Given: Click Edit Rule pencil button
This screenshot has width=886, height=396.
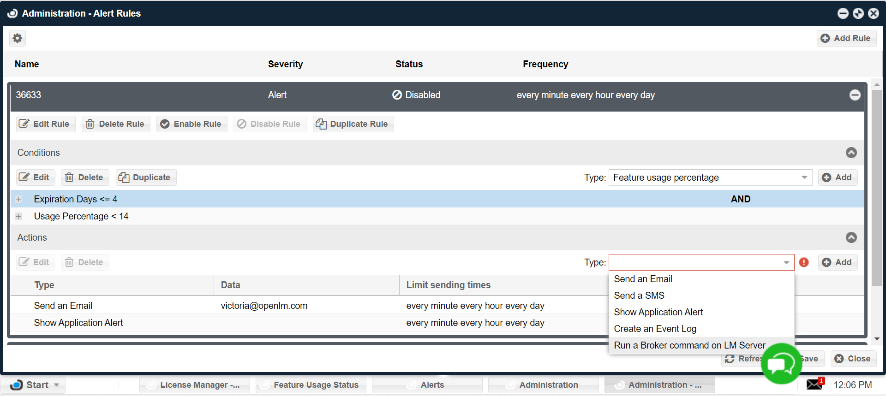Looking at the screenshot, I should pyautogui.click(x=45, y=124).
